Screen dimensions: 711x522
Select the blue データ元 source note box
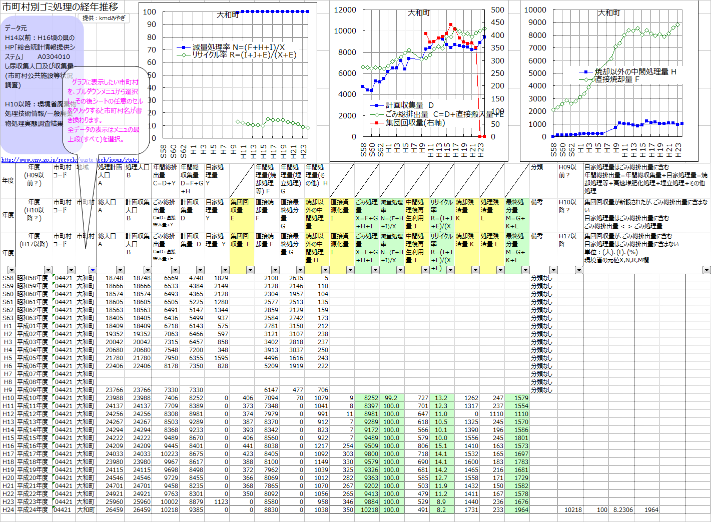coord(42,84)
